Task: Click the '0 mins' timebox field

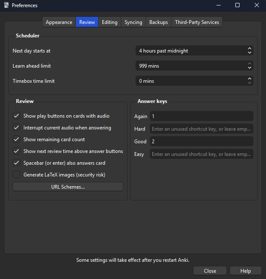Action: 194,81
